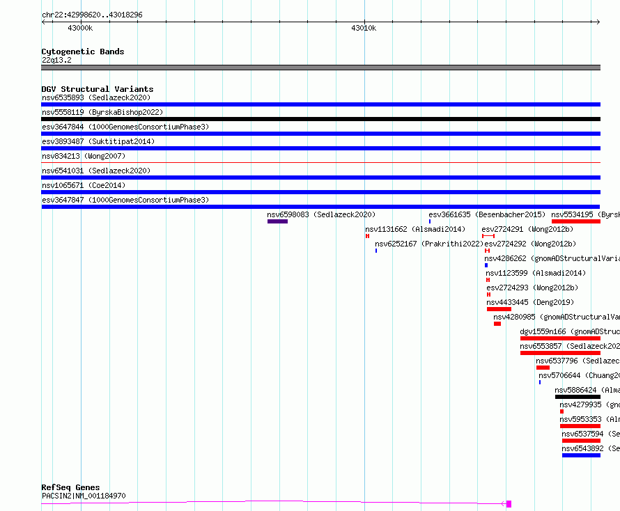The image size is (620, 511).
Task: Click the nsv5886424 variant label
Action: pos(587,390)
